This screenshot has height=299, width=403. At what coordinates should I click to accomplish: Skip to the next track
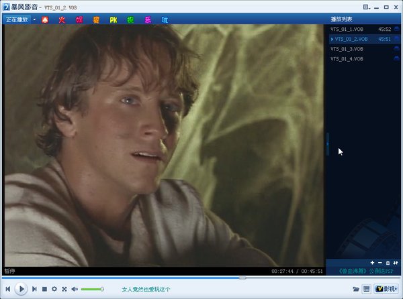point(34,289)
